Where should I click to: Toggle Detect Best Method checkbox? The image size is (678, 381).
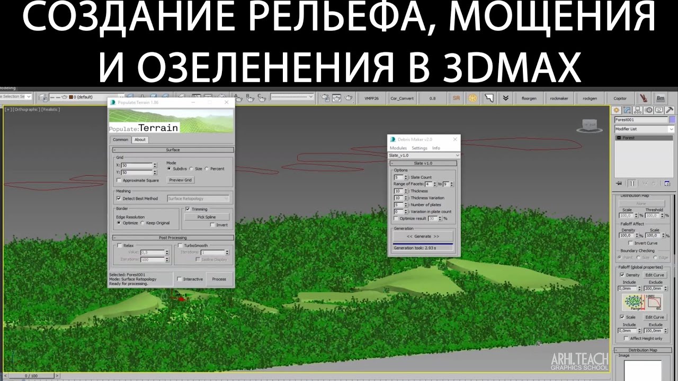click(118, 198)
